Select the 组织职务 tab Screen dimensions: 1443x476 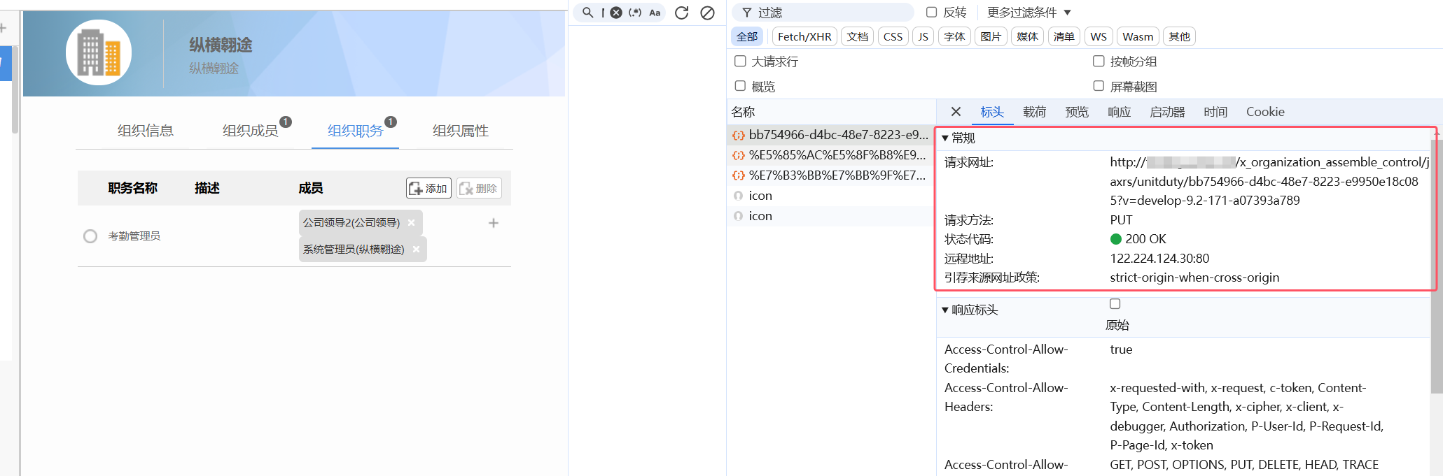coord(356,131)
